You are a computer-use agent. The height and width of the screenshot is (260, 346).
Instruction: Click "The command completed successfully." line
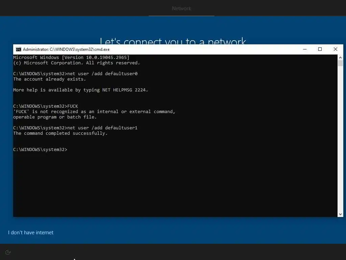60,133
